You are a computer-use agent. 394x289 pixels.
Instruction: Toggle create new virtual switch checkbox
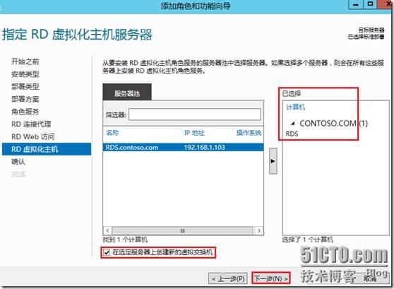click(x=107, y=252)
